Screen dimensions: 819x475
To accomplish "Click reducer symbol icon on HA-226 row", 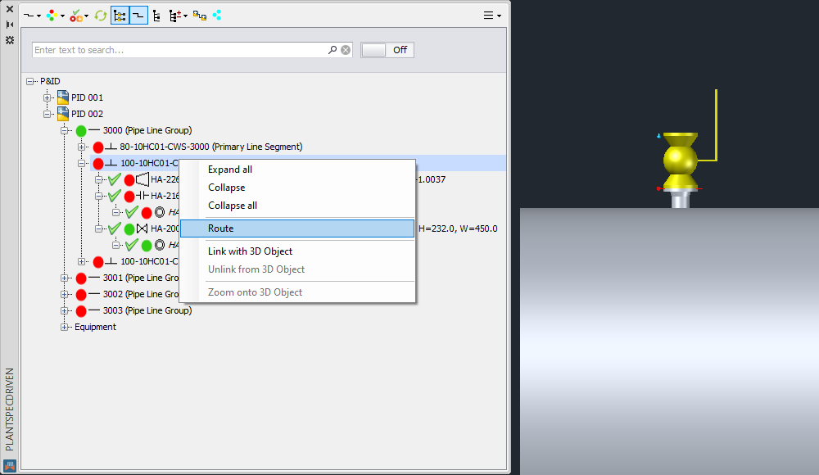I will coord(143,179).
